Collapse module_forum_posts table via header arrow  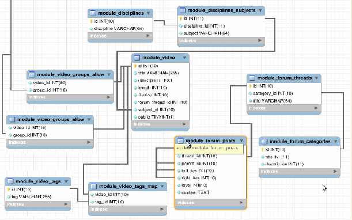[241, 141]
